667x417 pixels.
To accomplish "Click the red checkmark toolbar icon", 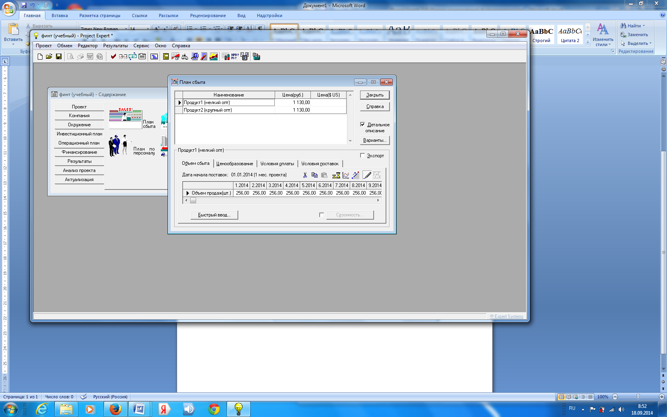I will 114,57.
